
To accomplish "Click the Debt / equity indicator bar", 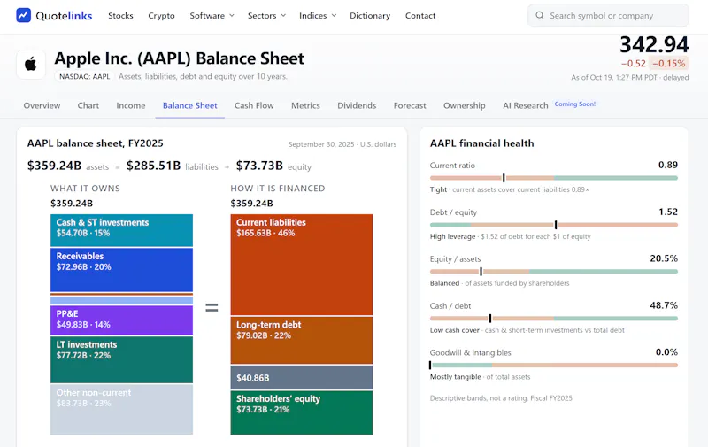I will point(554,225).
